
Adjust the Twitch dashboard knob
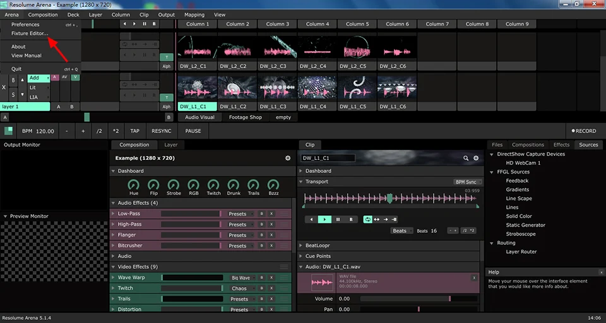click(x=213, y=185)
